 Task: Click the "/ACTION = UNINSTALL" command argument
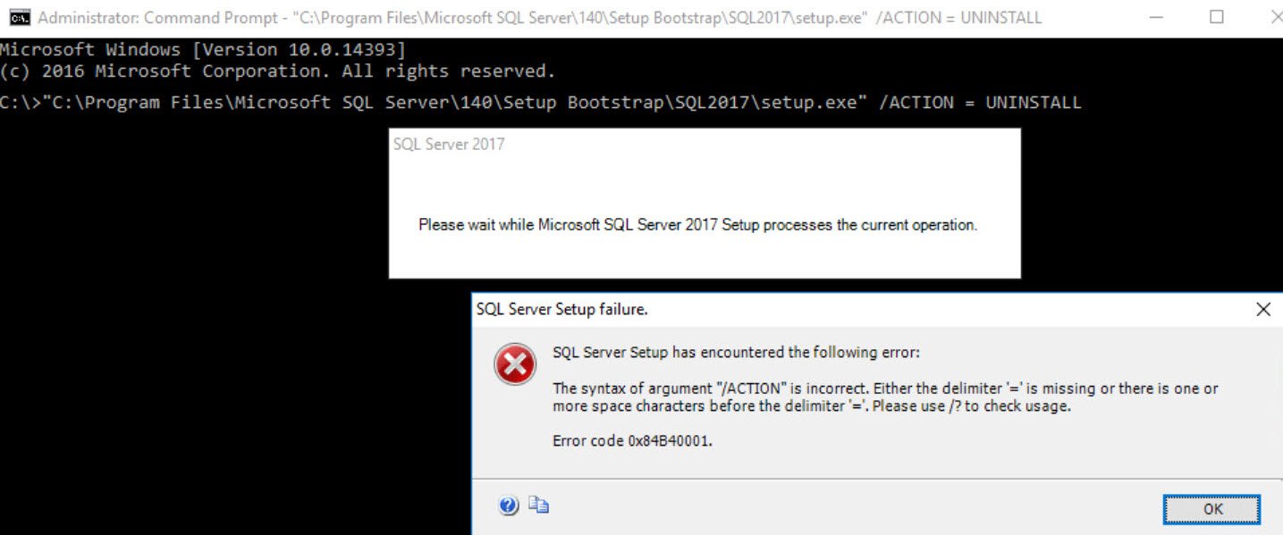point(980,103)
